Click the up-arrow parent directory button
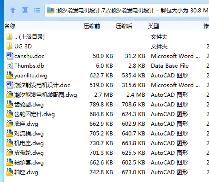This screenshot has height=182, width=209. (x=13, y=11)
